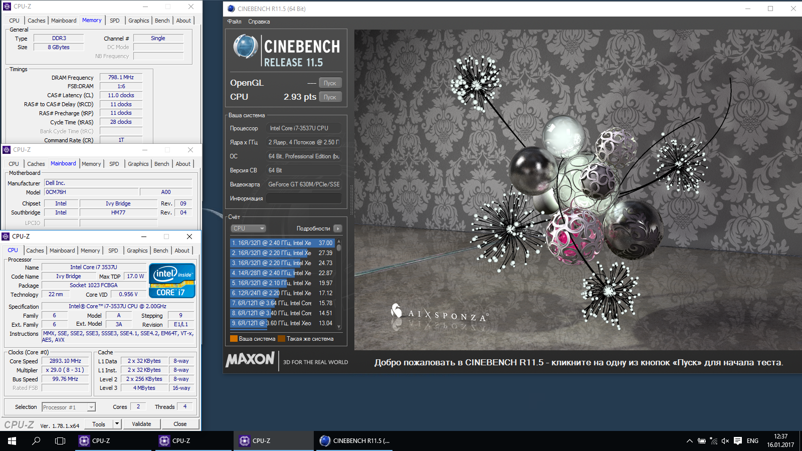Switch to CINEBENCH R11.5 taskbar button
The image size is (802, 451).
pos(354,441)
